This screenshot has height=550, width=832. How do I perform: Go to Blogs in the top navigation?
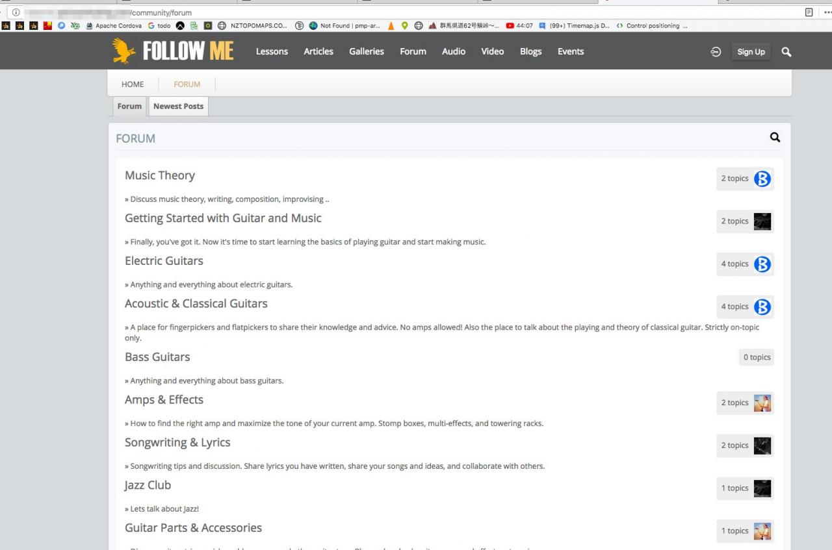click(x=530, y=51)
